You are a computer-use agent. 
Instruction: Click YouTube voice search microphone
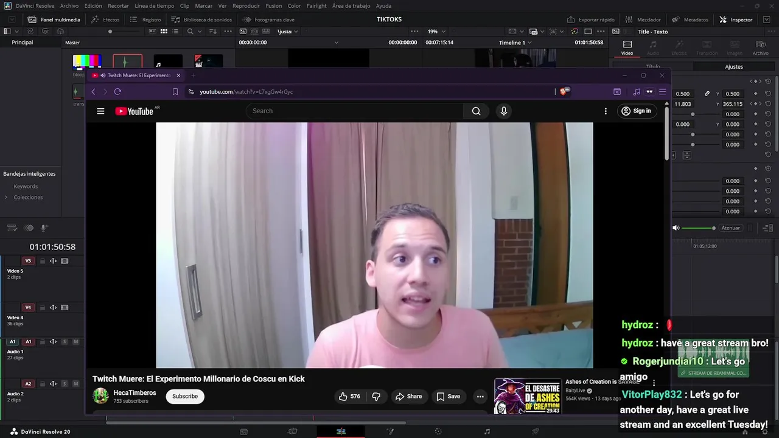[503, 111]
